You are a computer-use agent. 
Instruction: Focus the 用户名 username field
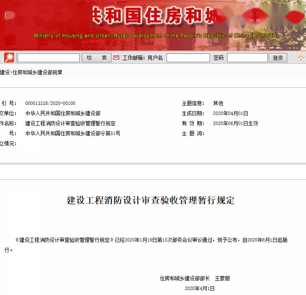(x=188, y=58)
